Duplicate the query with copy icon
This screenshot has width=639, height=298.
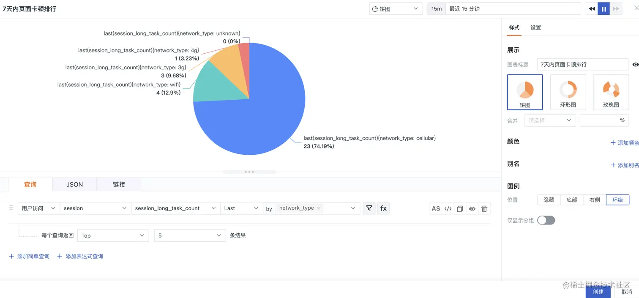coord(460,208)
